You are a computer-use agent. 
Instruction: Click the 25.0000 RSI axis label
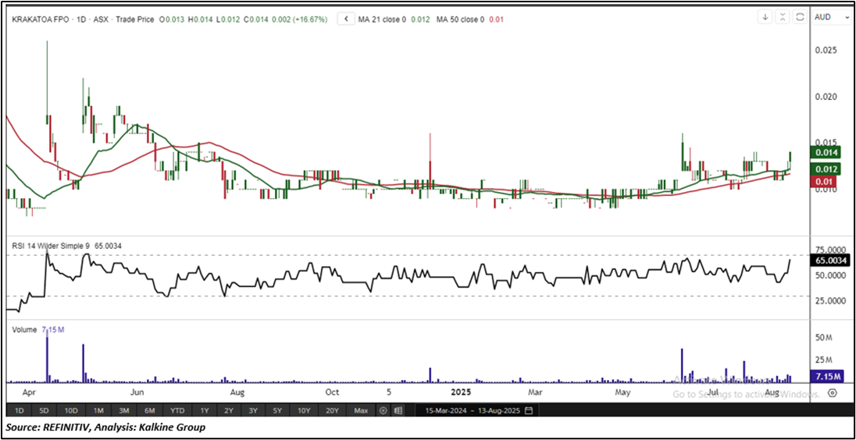pos(832,301)
